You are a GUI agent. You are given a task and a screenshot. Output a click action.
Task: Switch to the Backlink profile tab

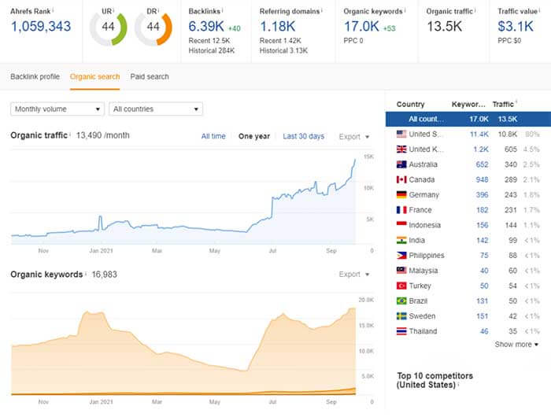(35, 76)
